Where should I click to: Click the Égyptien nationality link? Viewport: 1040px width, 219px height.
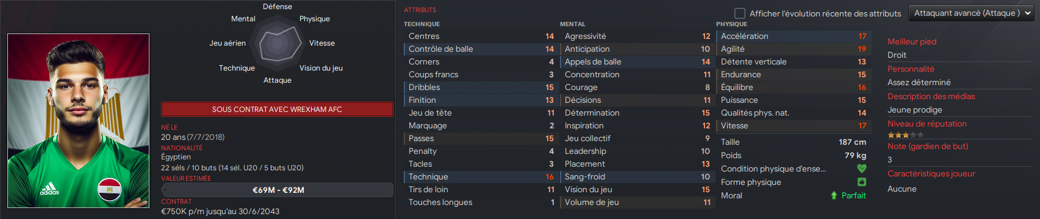coord(176,157)
